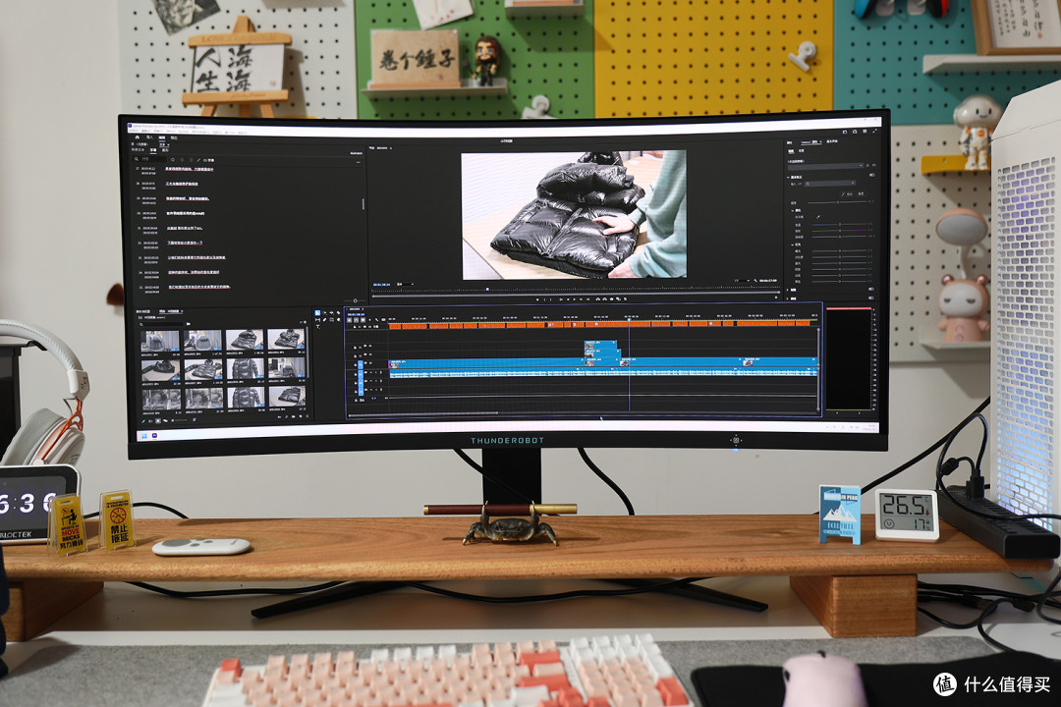The image size is (1061, 707).
Task: Choose the Slip tool
Action: (x=317, y=320)
